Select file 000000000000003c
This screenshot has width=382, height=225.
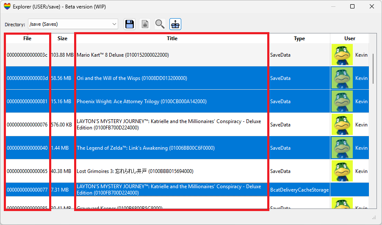click(27, 55)
